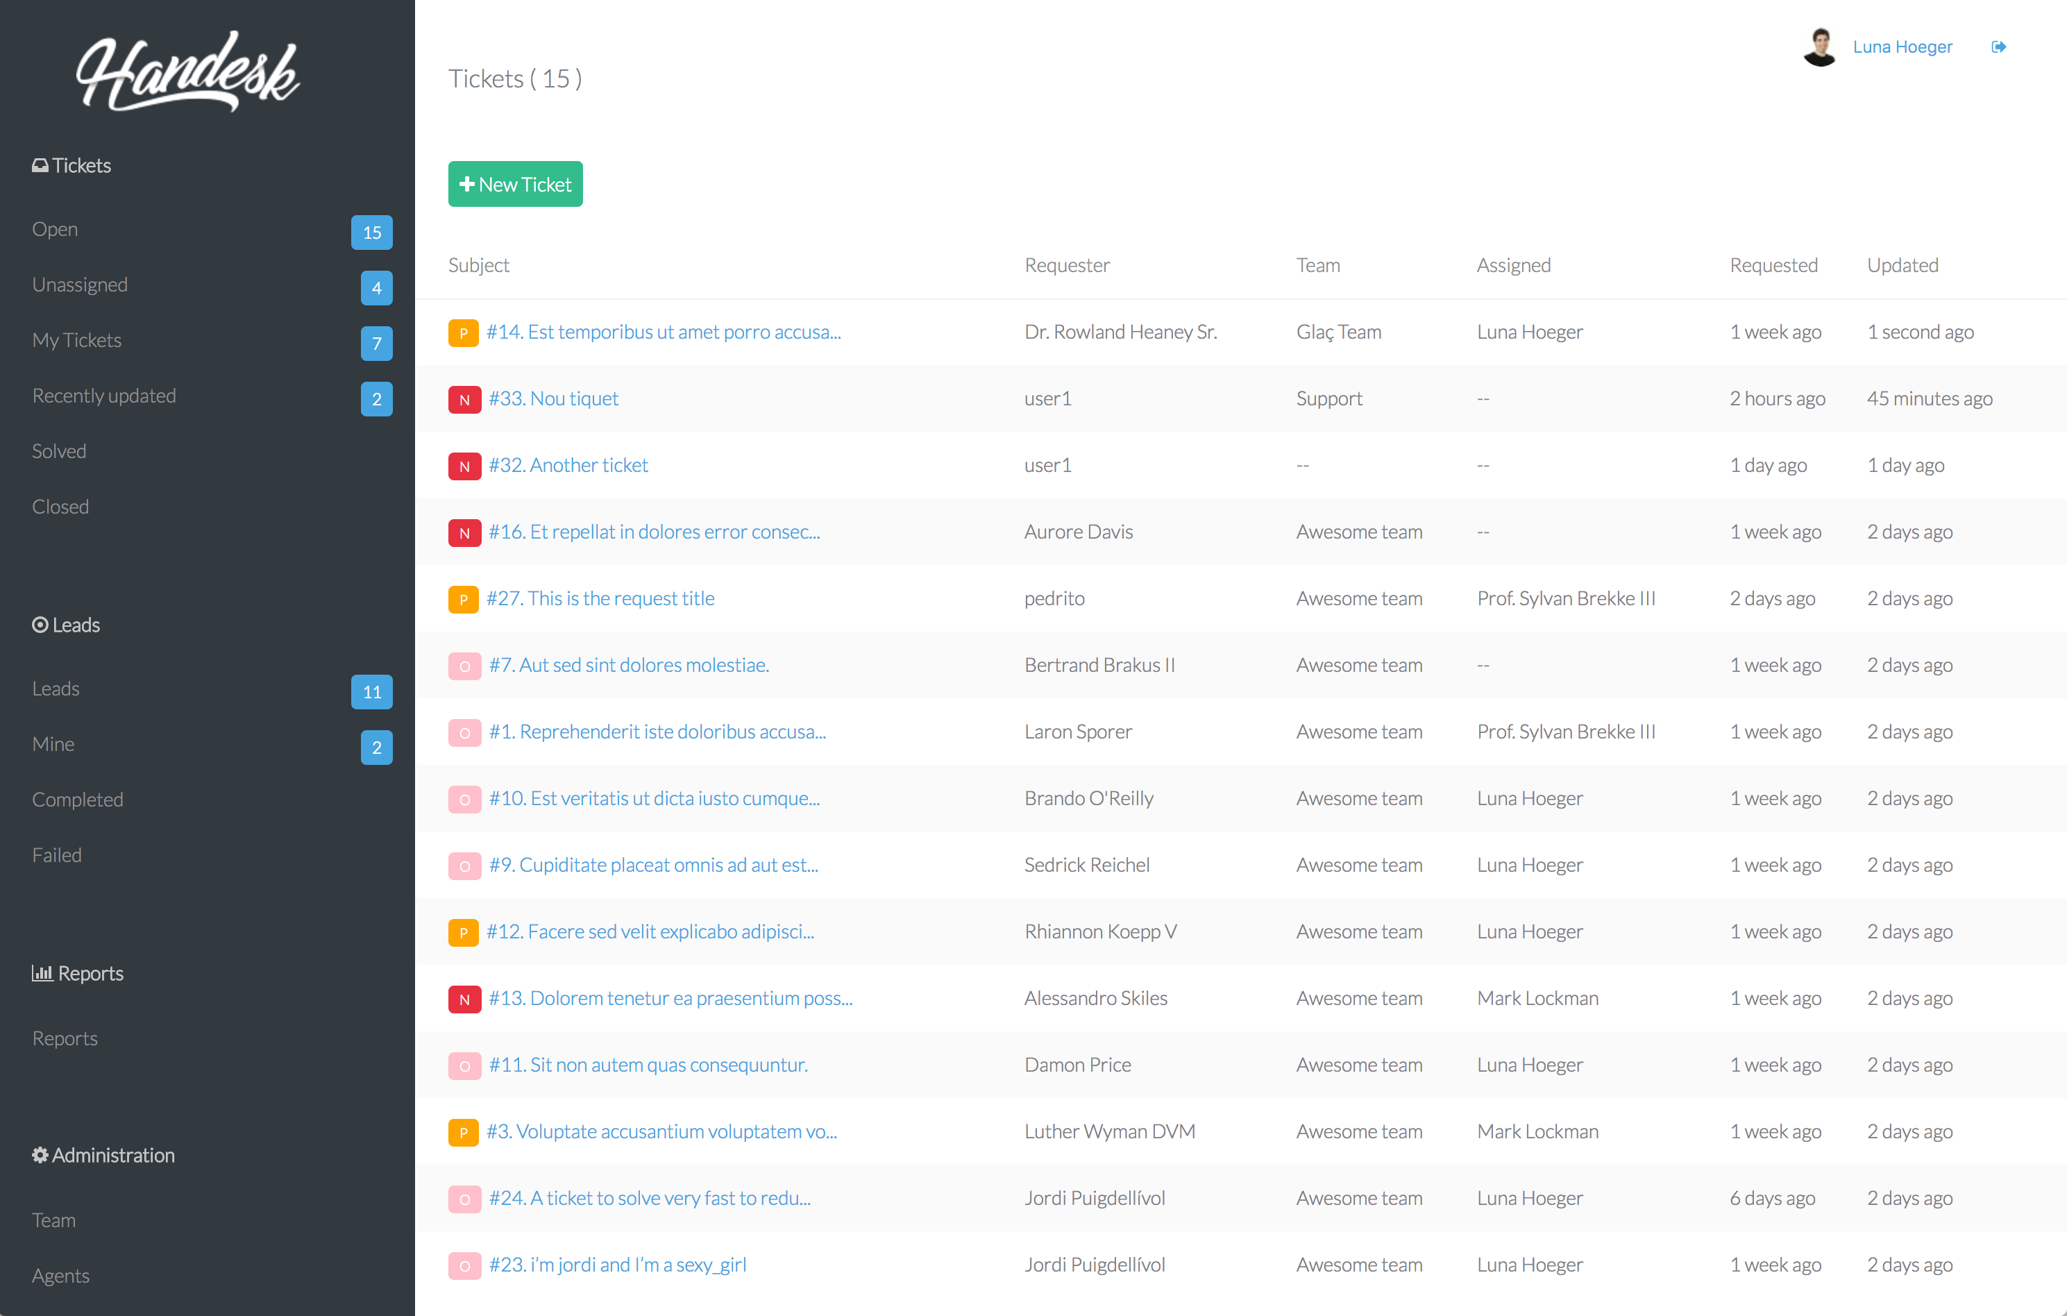Open the Unassigned tickets view
The width and height of the screenshot is (2067, 1316).
[x=80, y=284]
